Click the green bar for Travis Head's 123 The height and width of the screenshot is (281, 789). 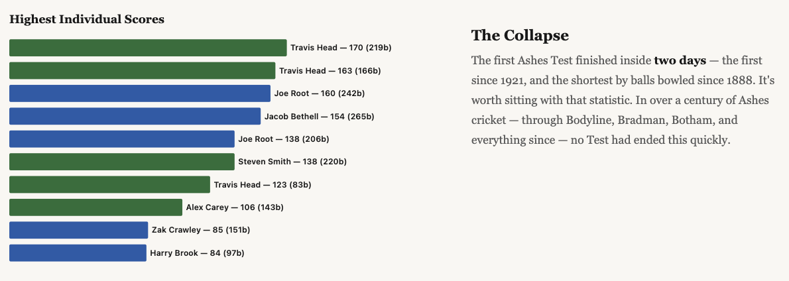point(109,185)
